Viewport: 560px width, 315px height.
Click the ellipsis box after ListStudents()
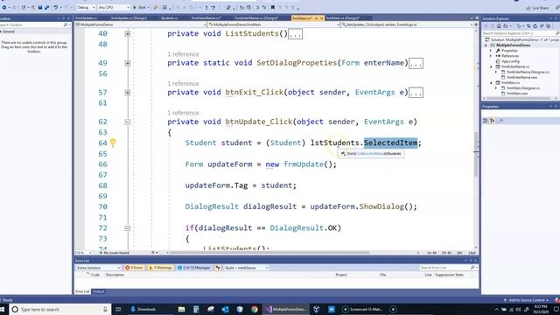pyautogui.click(x=296, y=34)
